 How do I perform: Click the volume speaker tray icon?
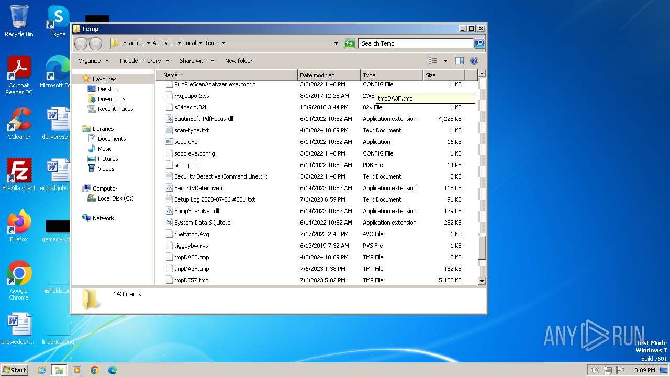(x=595, y=370)
